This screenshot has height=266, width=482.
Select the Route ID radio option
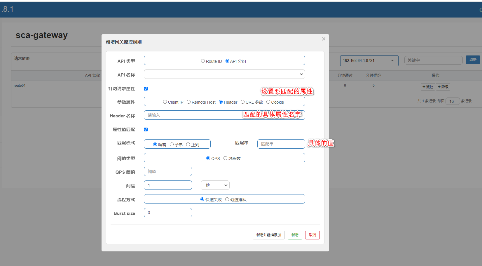pyautogui.click(x=203, y=61)
